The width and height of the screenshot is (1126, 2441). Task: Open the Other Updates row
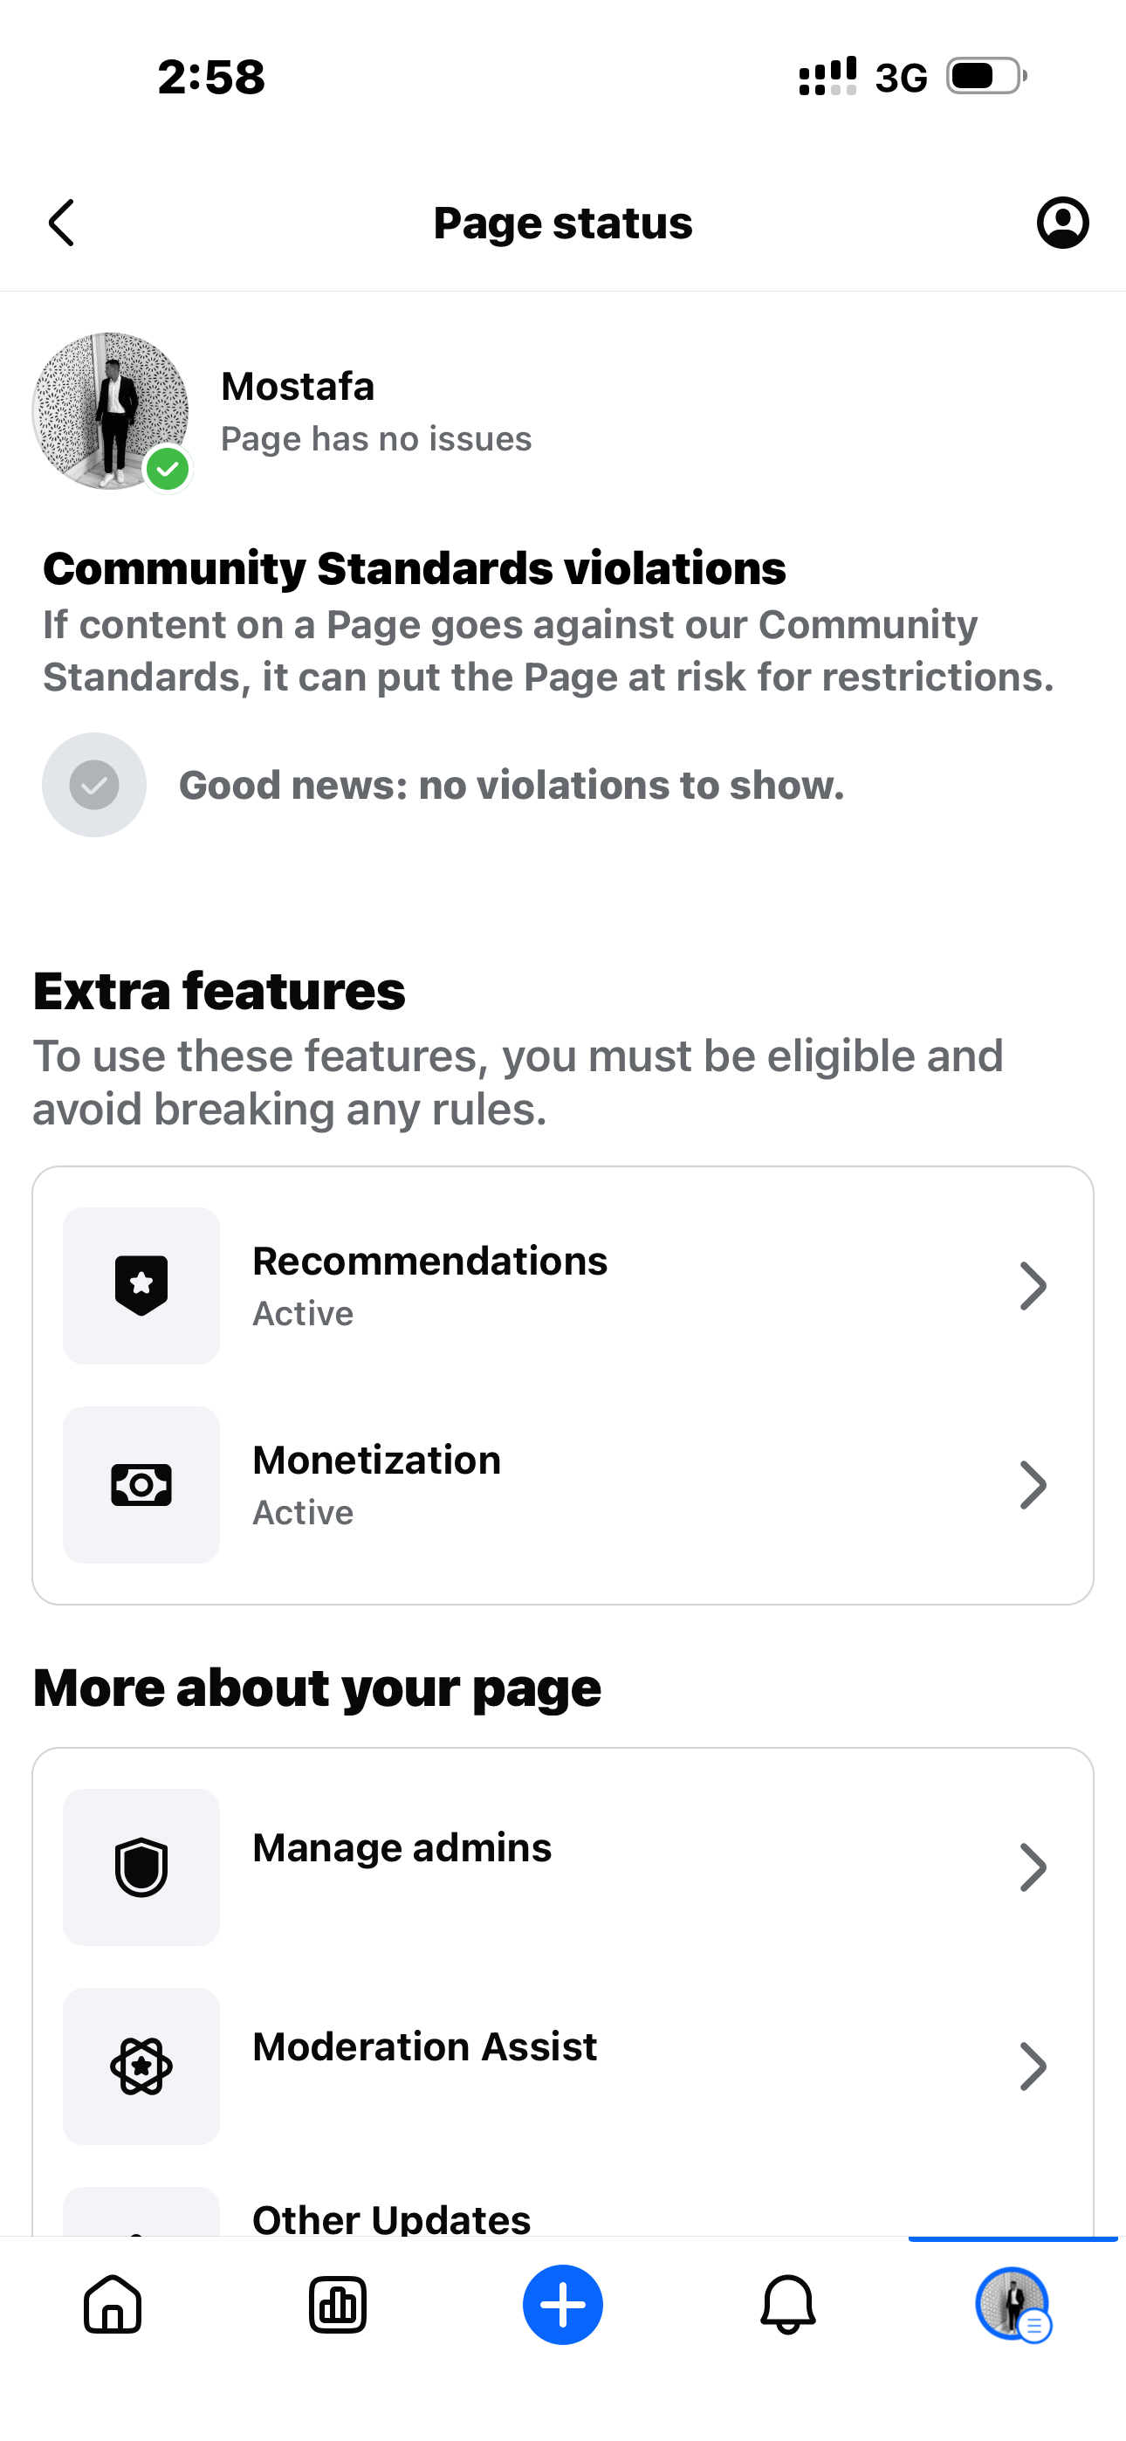(x=390, y=2218)
